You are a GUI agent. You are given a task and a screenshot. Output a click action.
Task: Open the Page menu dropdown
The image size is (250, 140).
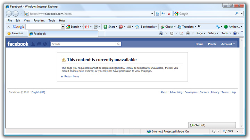click(x=201, y=33)
